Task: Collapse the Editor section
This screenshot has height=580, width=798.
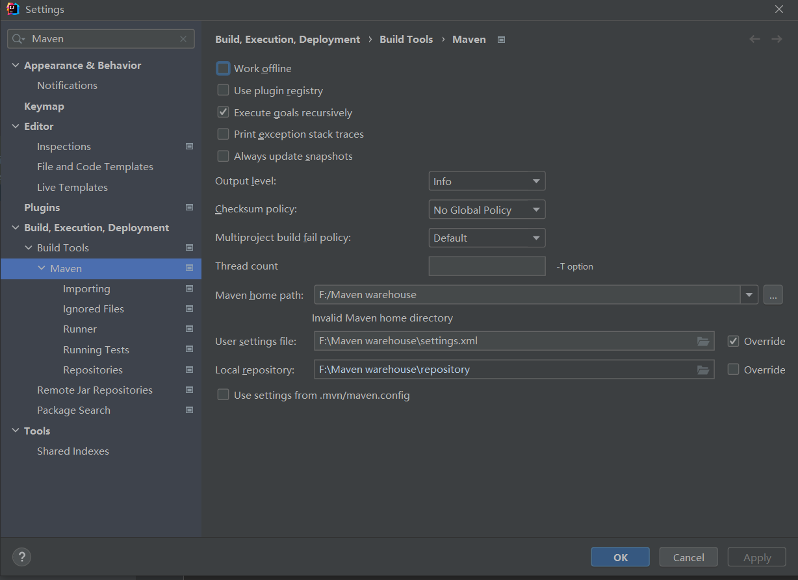Action: click(x=16, y=126)
